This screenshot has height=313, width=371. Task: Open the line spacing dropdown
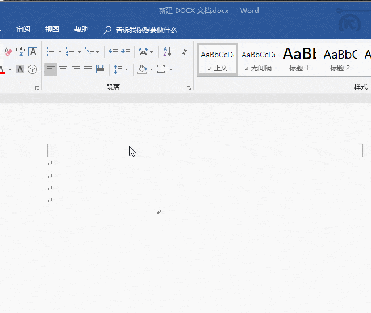pyautogui.click(x=121, y=69)
